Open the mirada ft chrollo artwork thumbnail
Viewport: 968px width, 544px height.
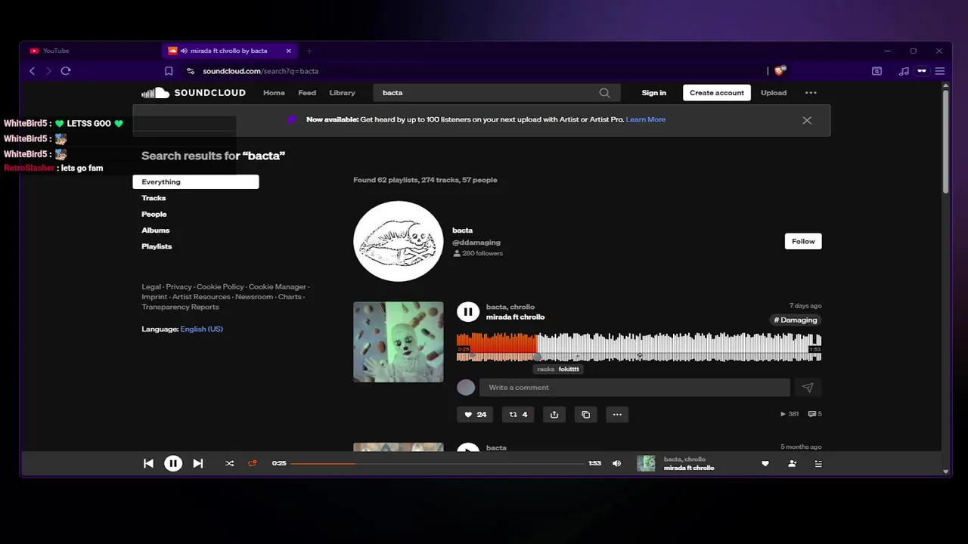(399, 342)
